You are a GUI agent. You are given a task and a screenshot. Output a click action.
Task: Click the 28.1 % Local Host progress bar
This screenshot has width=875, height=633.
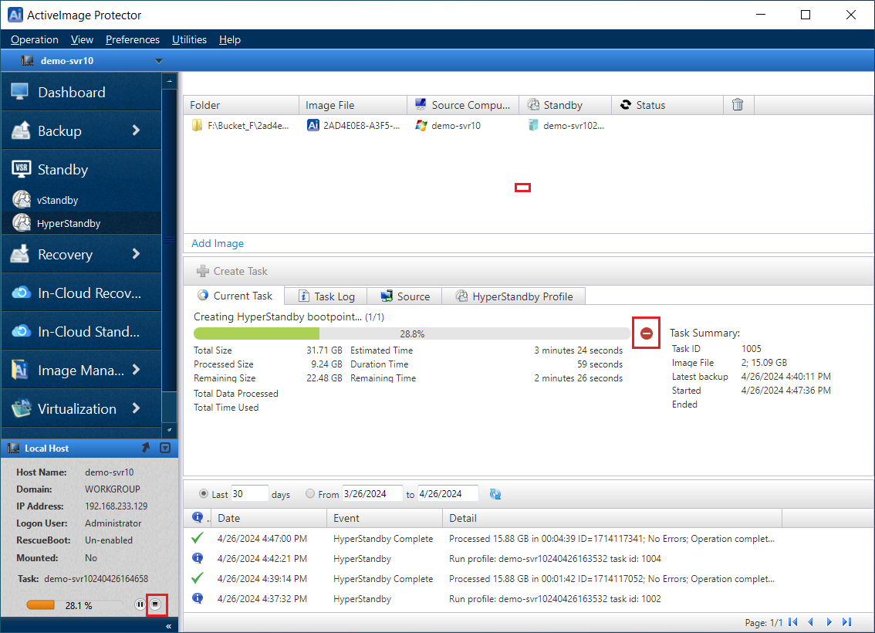[76, 605]
